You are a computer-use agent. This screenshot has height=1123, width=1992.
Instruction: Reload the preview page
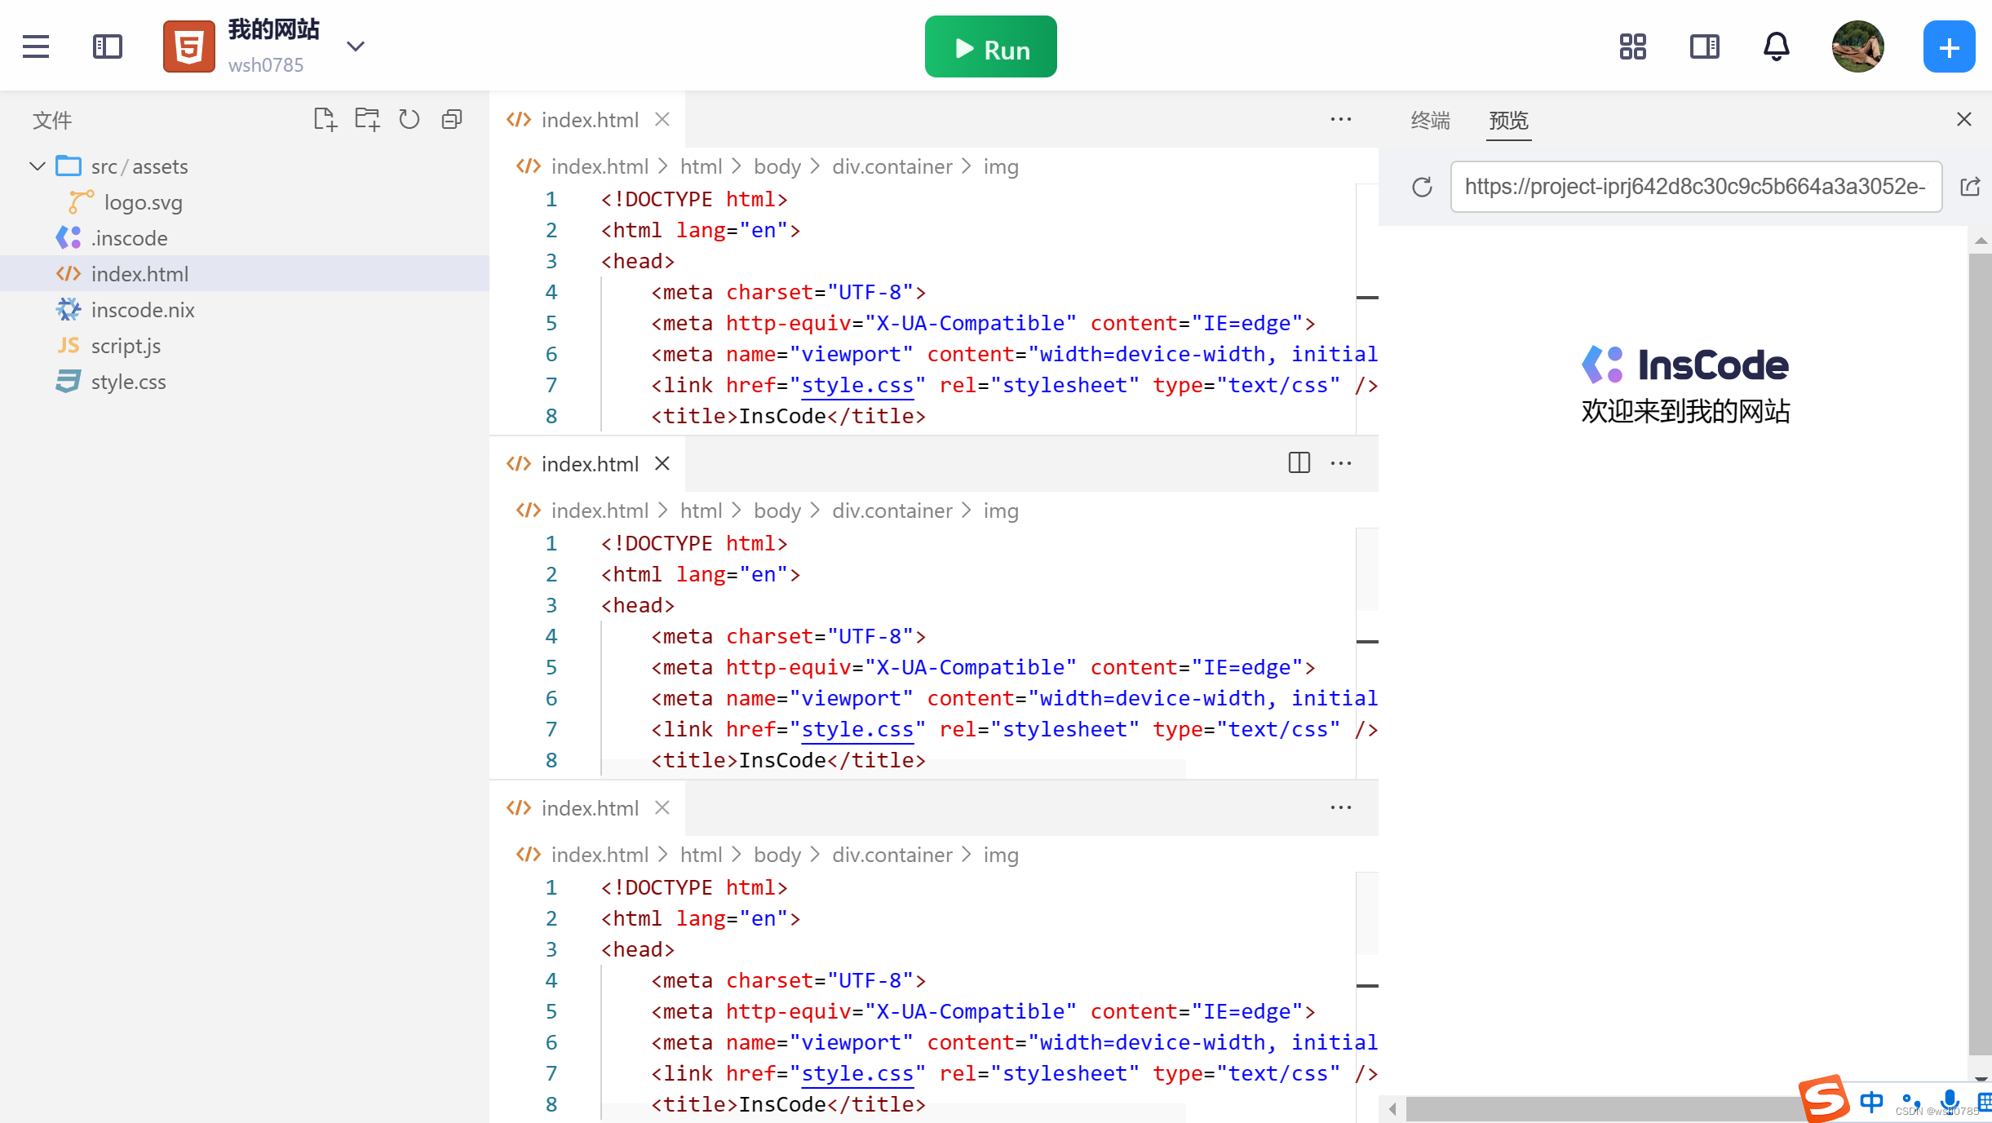coord(1422,187)
